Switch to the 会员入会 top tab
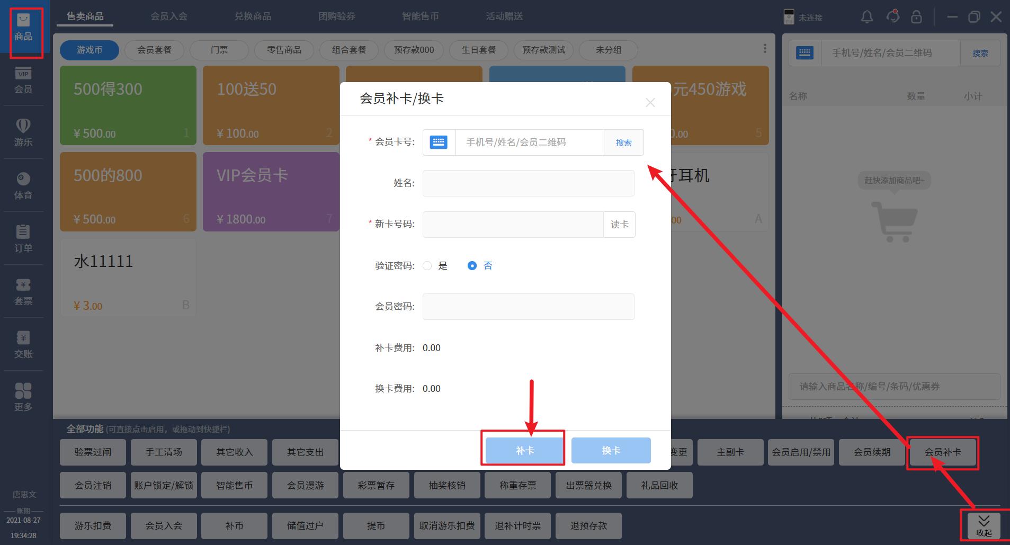This screenshot has width=1010, height=545. [x=169, y=16]
